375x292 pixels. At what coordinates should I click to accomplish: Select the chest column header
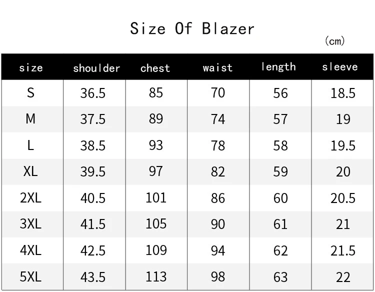coord(155,68)
